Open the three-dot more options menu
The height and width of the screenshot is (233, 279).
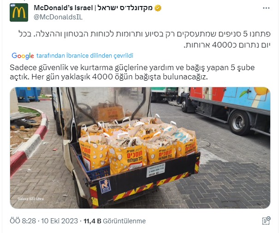pyautogui.click(x=266, y=8)
